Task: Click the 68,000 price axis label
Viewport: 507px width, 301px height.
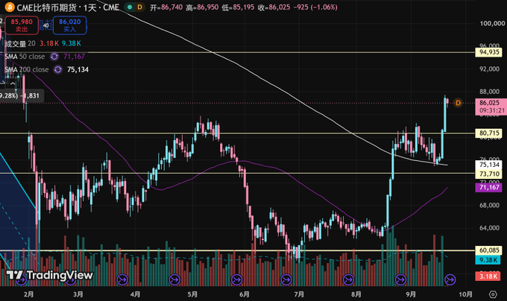Action: pyautogui.click(x=489, y=206)
